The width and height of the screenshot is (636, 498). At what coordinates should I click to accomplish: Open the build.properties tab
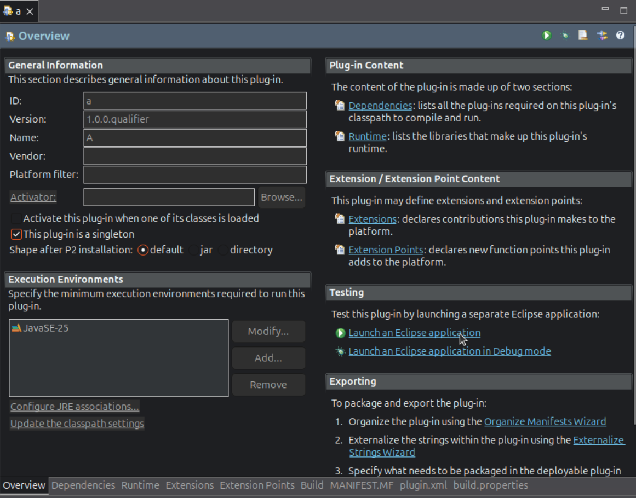point(490,485)
